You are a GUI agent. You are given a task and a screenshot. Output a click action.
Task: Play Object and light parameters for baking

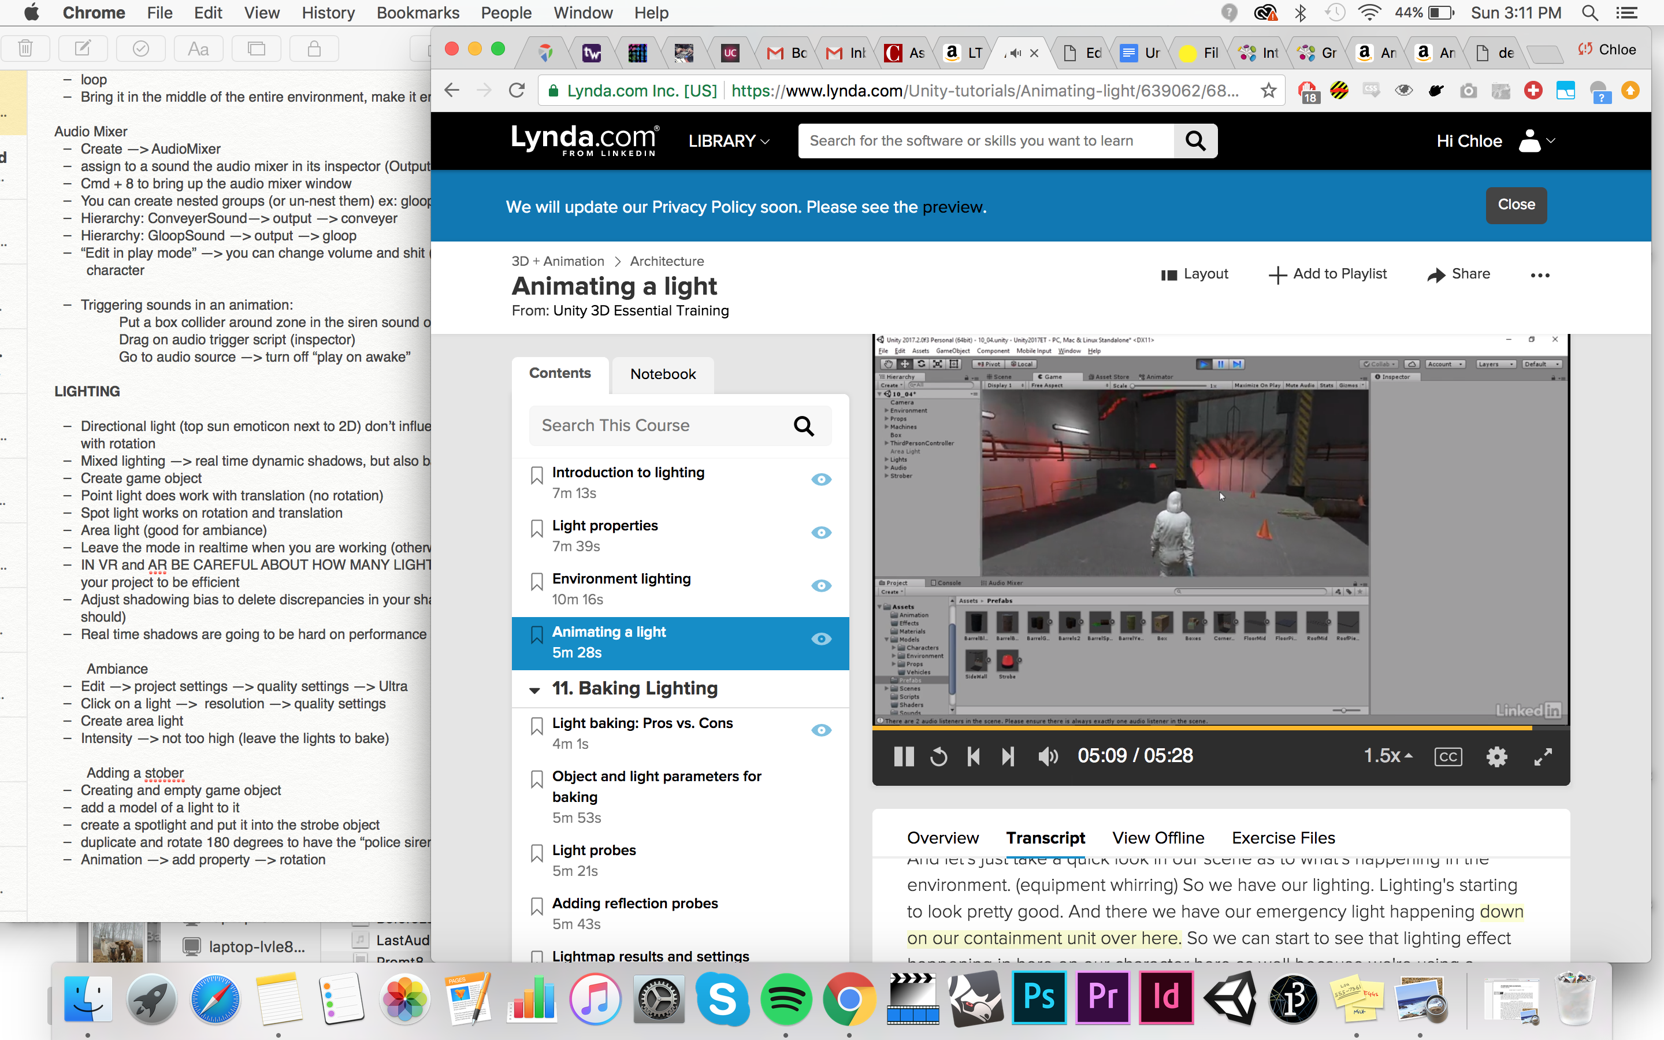[657, 786]
